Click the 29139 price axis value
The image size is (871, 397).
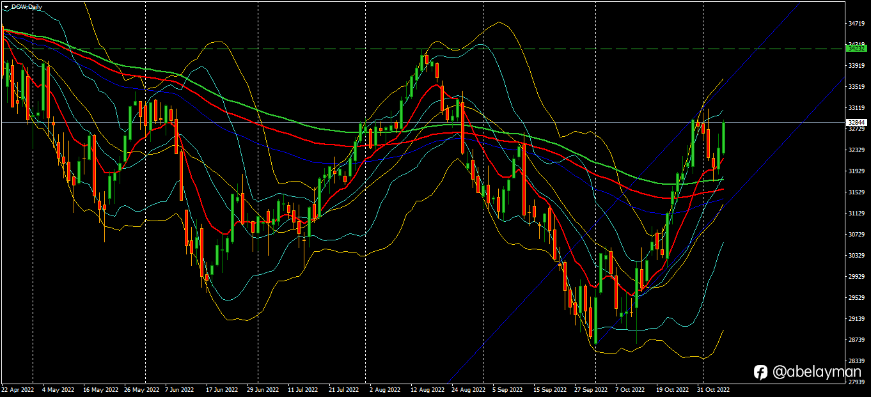857,318
